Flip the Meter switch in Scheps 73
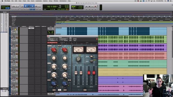This screenshot has width=173, height=97. click(91, 57)
